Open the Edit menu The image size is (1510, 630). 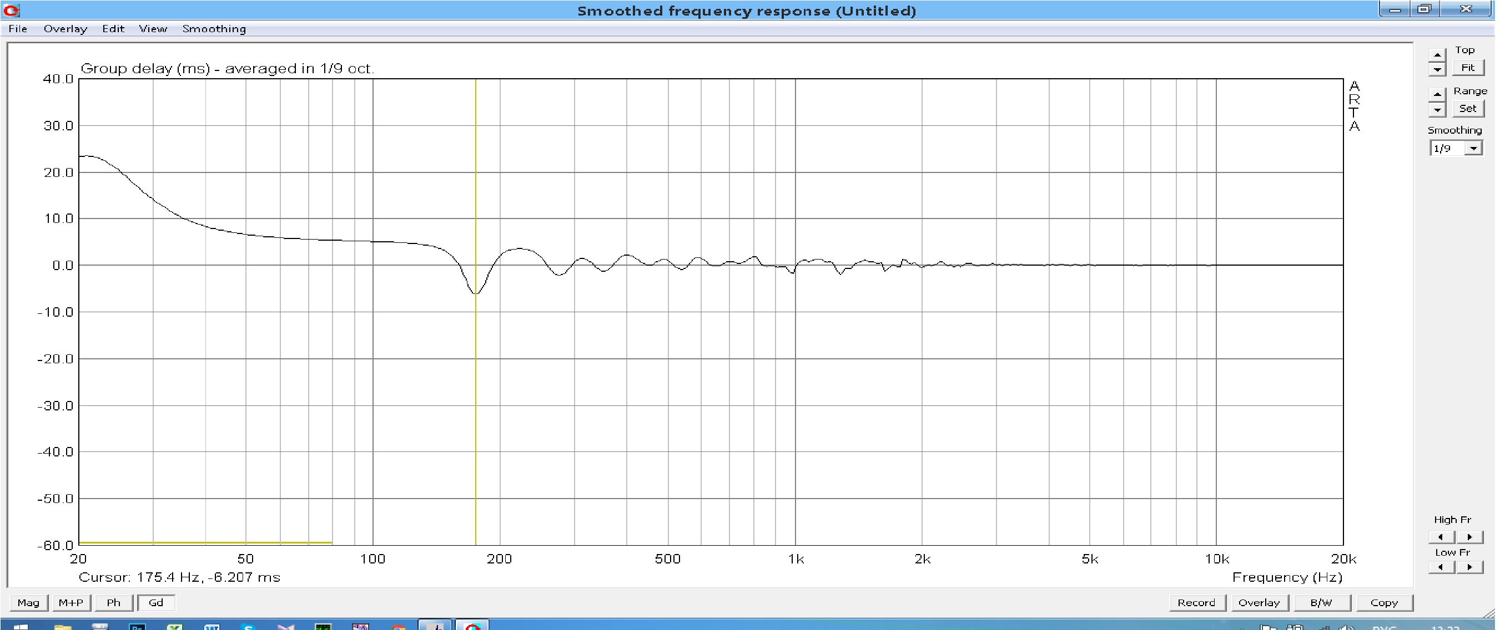[113, 29]
